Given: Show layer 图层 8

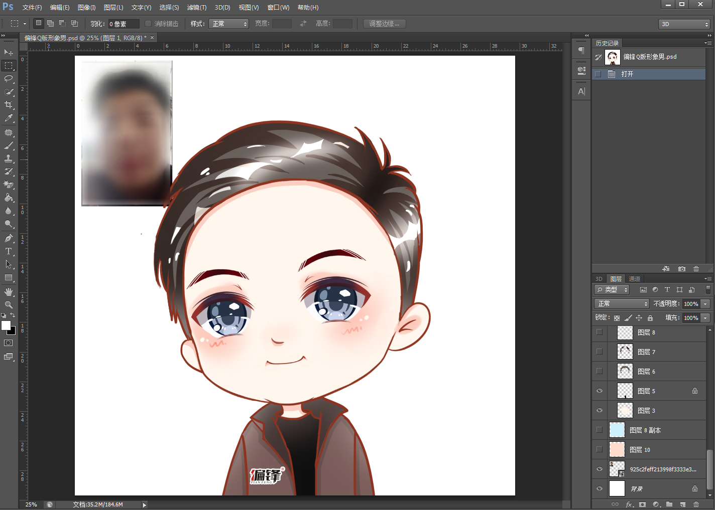Looking at the screenshot, I should pos(600,332).
